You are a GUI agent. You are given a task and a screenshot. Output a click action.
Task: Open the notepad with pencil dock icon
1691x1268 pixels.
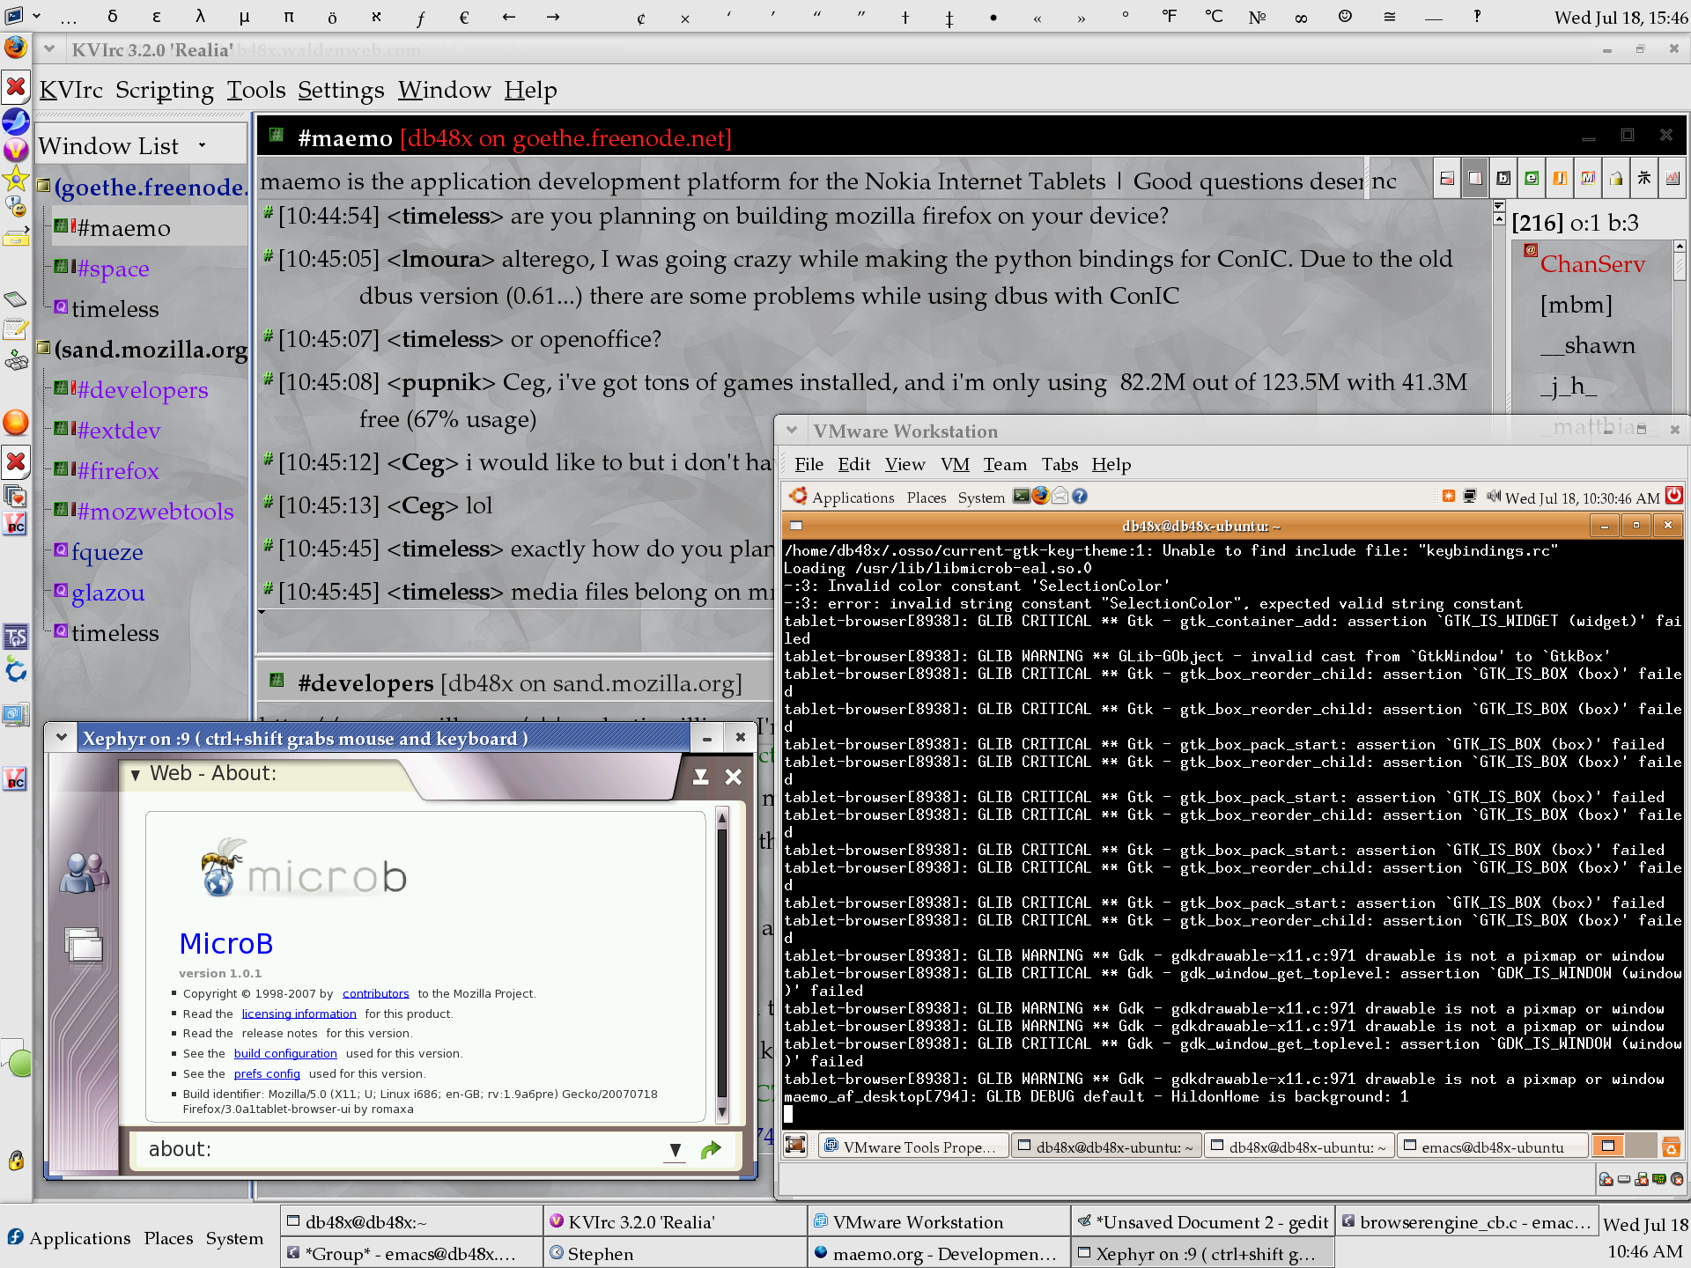[16, 329]
